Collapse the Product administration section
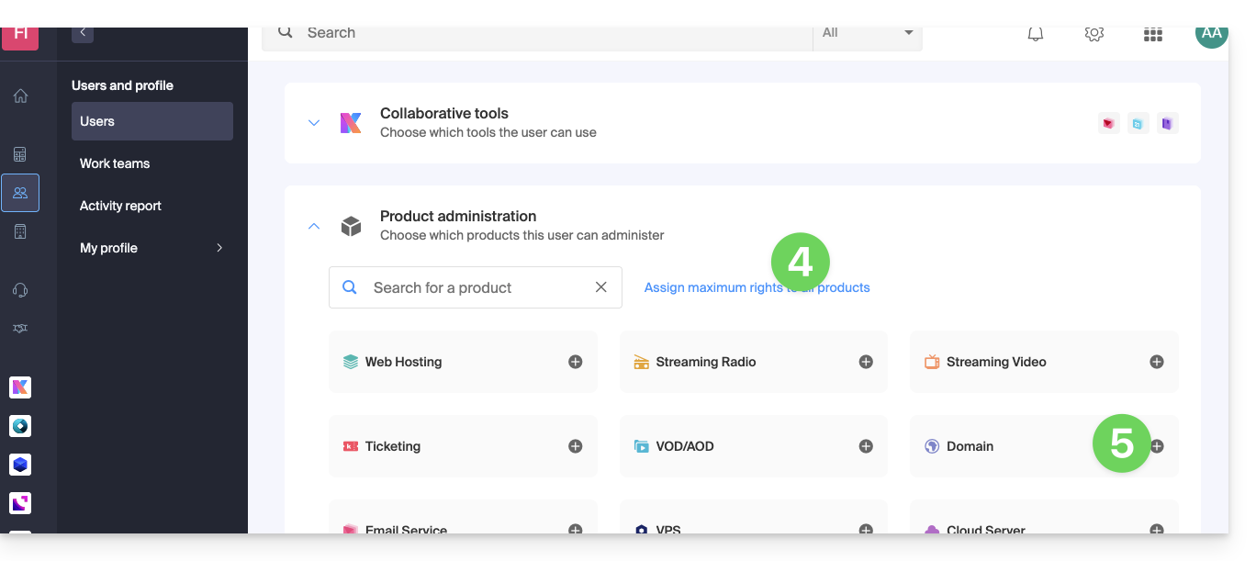Screen dimensions: 1256x561 tap(314, 226)
